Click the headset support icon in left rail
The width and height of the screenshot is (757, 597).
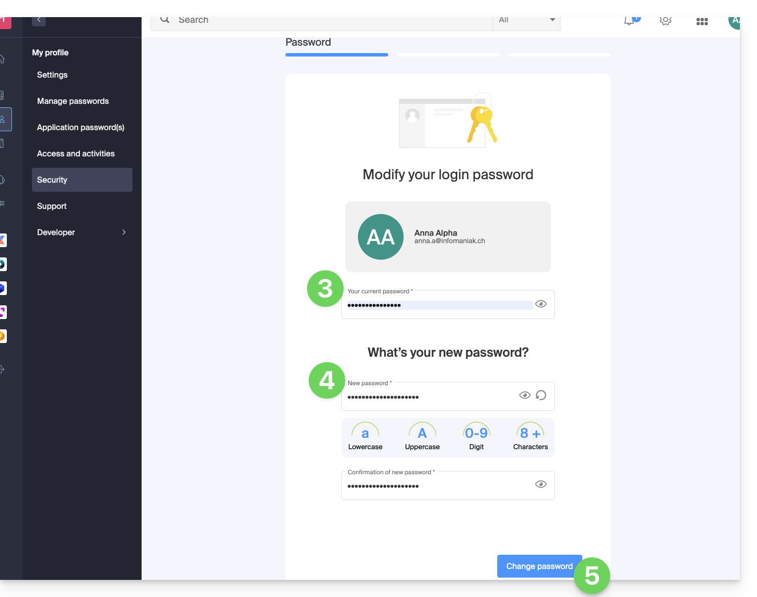point(3,180)
